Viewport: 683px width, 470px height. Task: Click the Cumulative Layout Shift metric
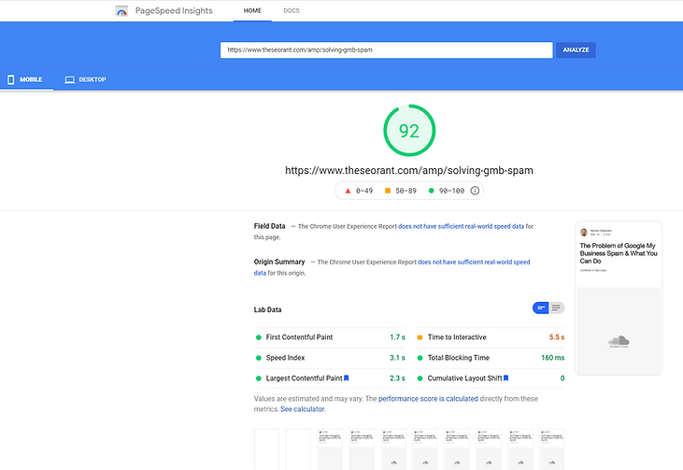click(490, 378)
